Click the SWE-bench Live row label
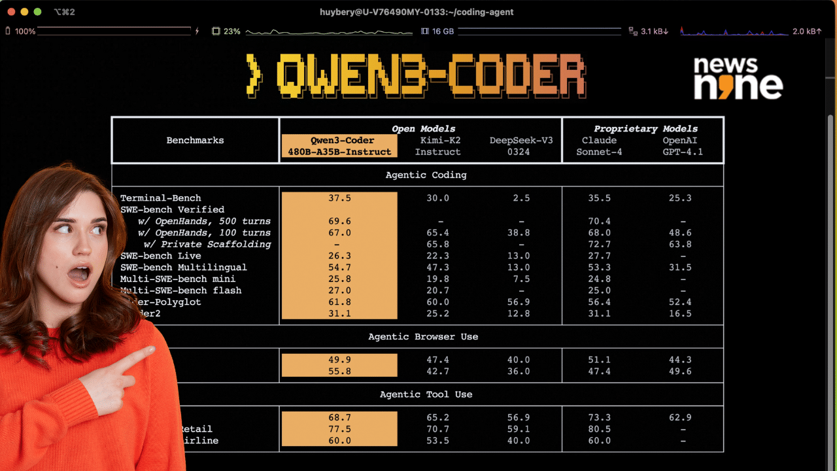837x471 pixels. point(160,256)
